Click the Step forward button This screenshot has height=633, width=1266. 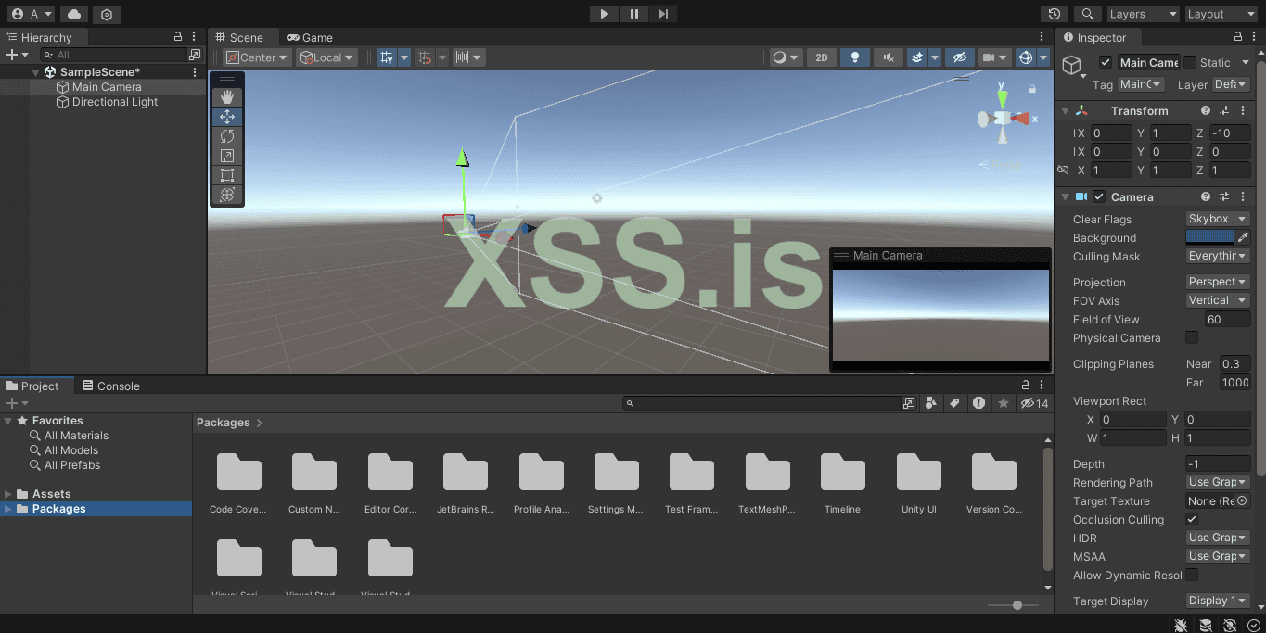(x=663, y=14)
